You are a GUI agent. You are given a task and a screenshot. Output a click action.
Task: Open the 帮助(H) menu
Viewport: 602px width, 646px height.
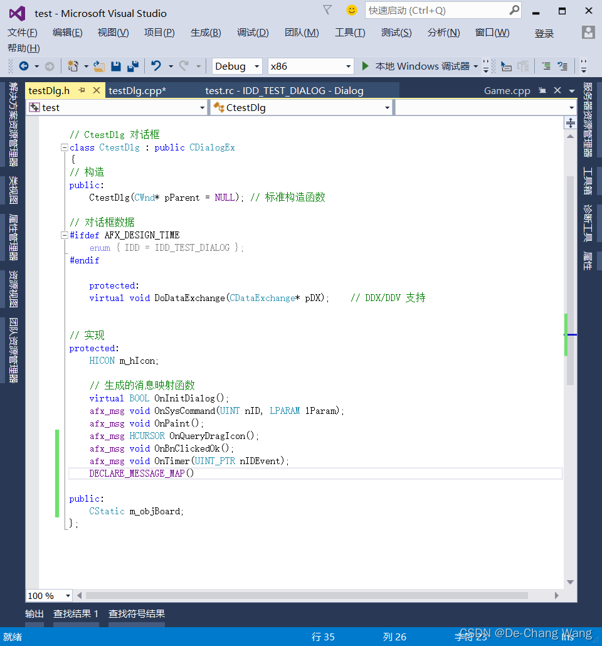tap(23, 48)
